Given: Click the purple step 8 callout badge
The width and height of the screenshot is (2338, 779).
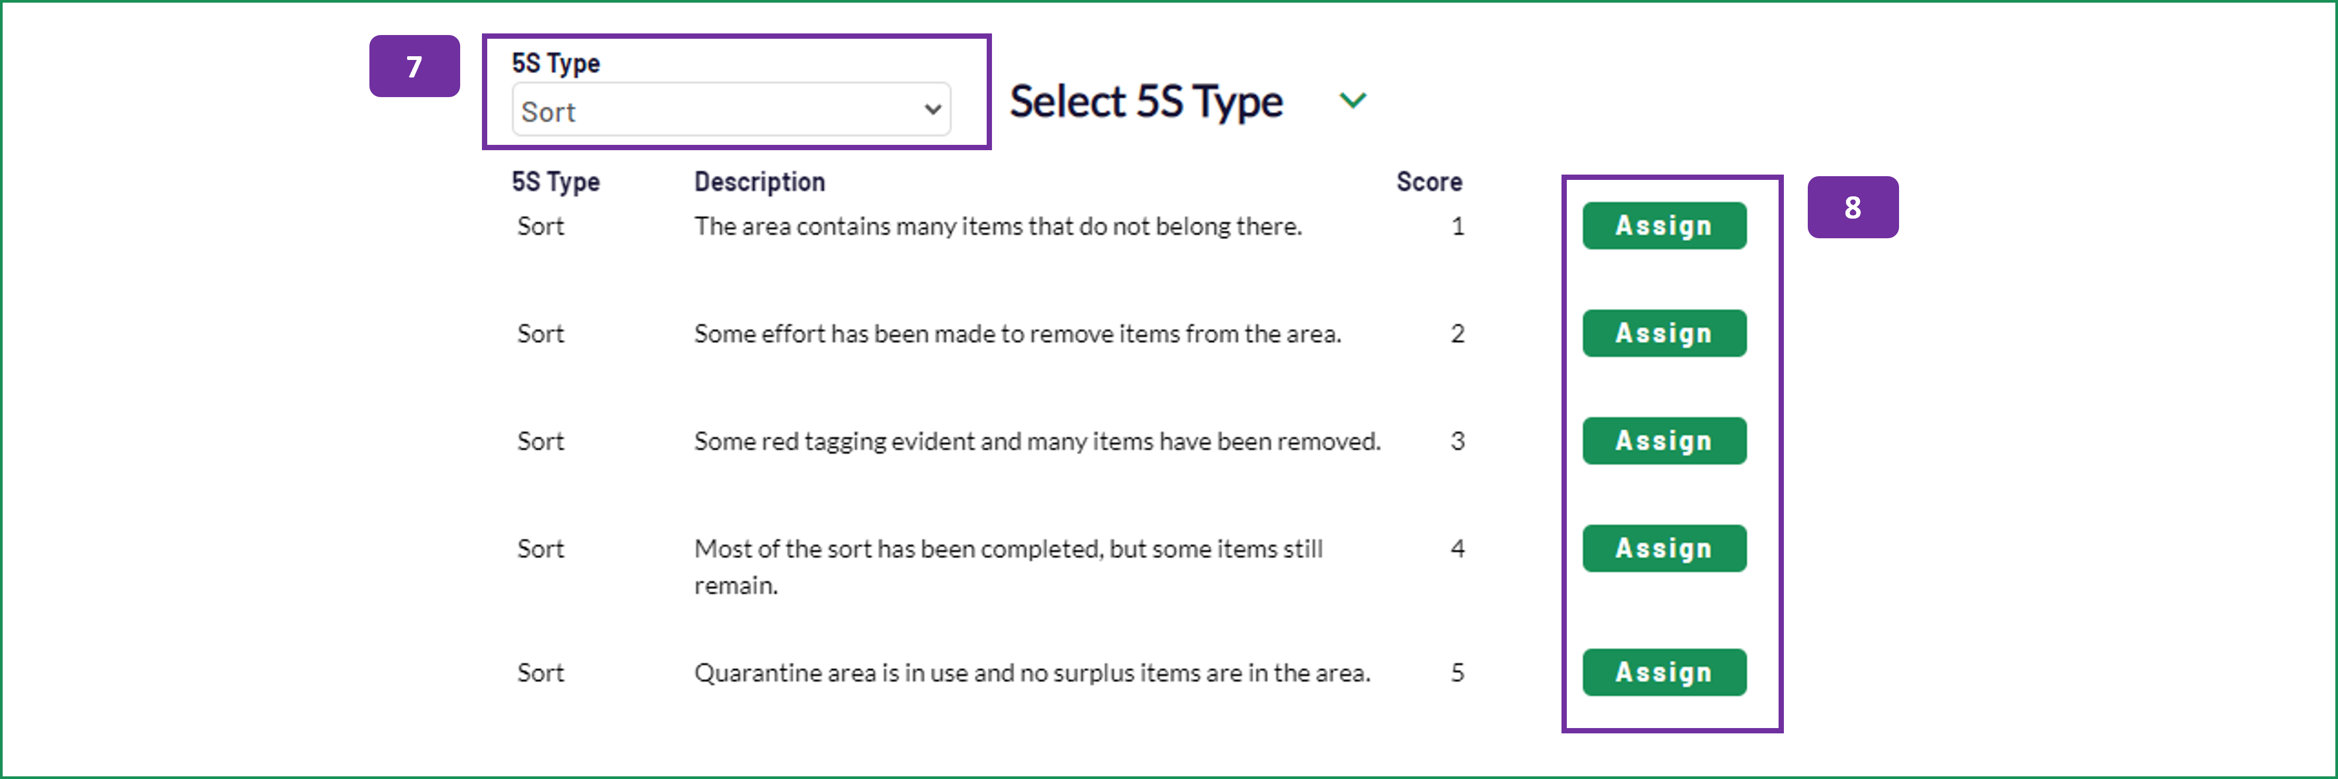Looking at the screenshot, I should (1852, 207).
